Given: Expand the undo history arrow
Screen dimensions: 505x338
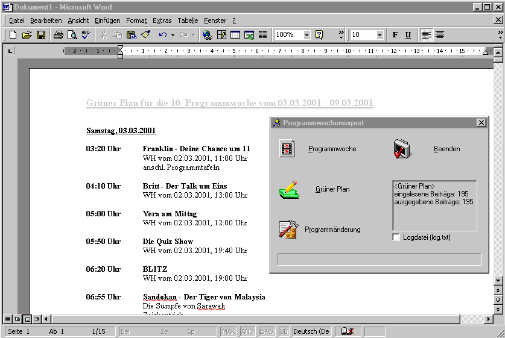Looking at the screenshot, I should point(173,35).
